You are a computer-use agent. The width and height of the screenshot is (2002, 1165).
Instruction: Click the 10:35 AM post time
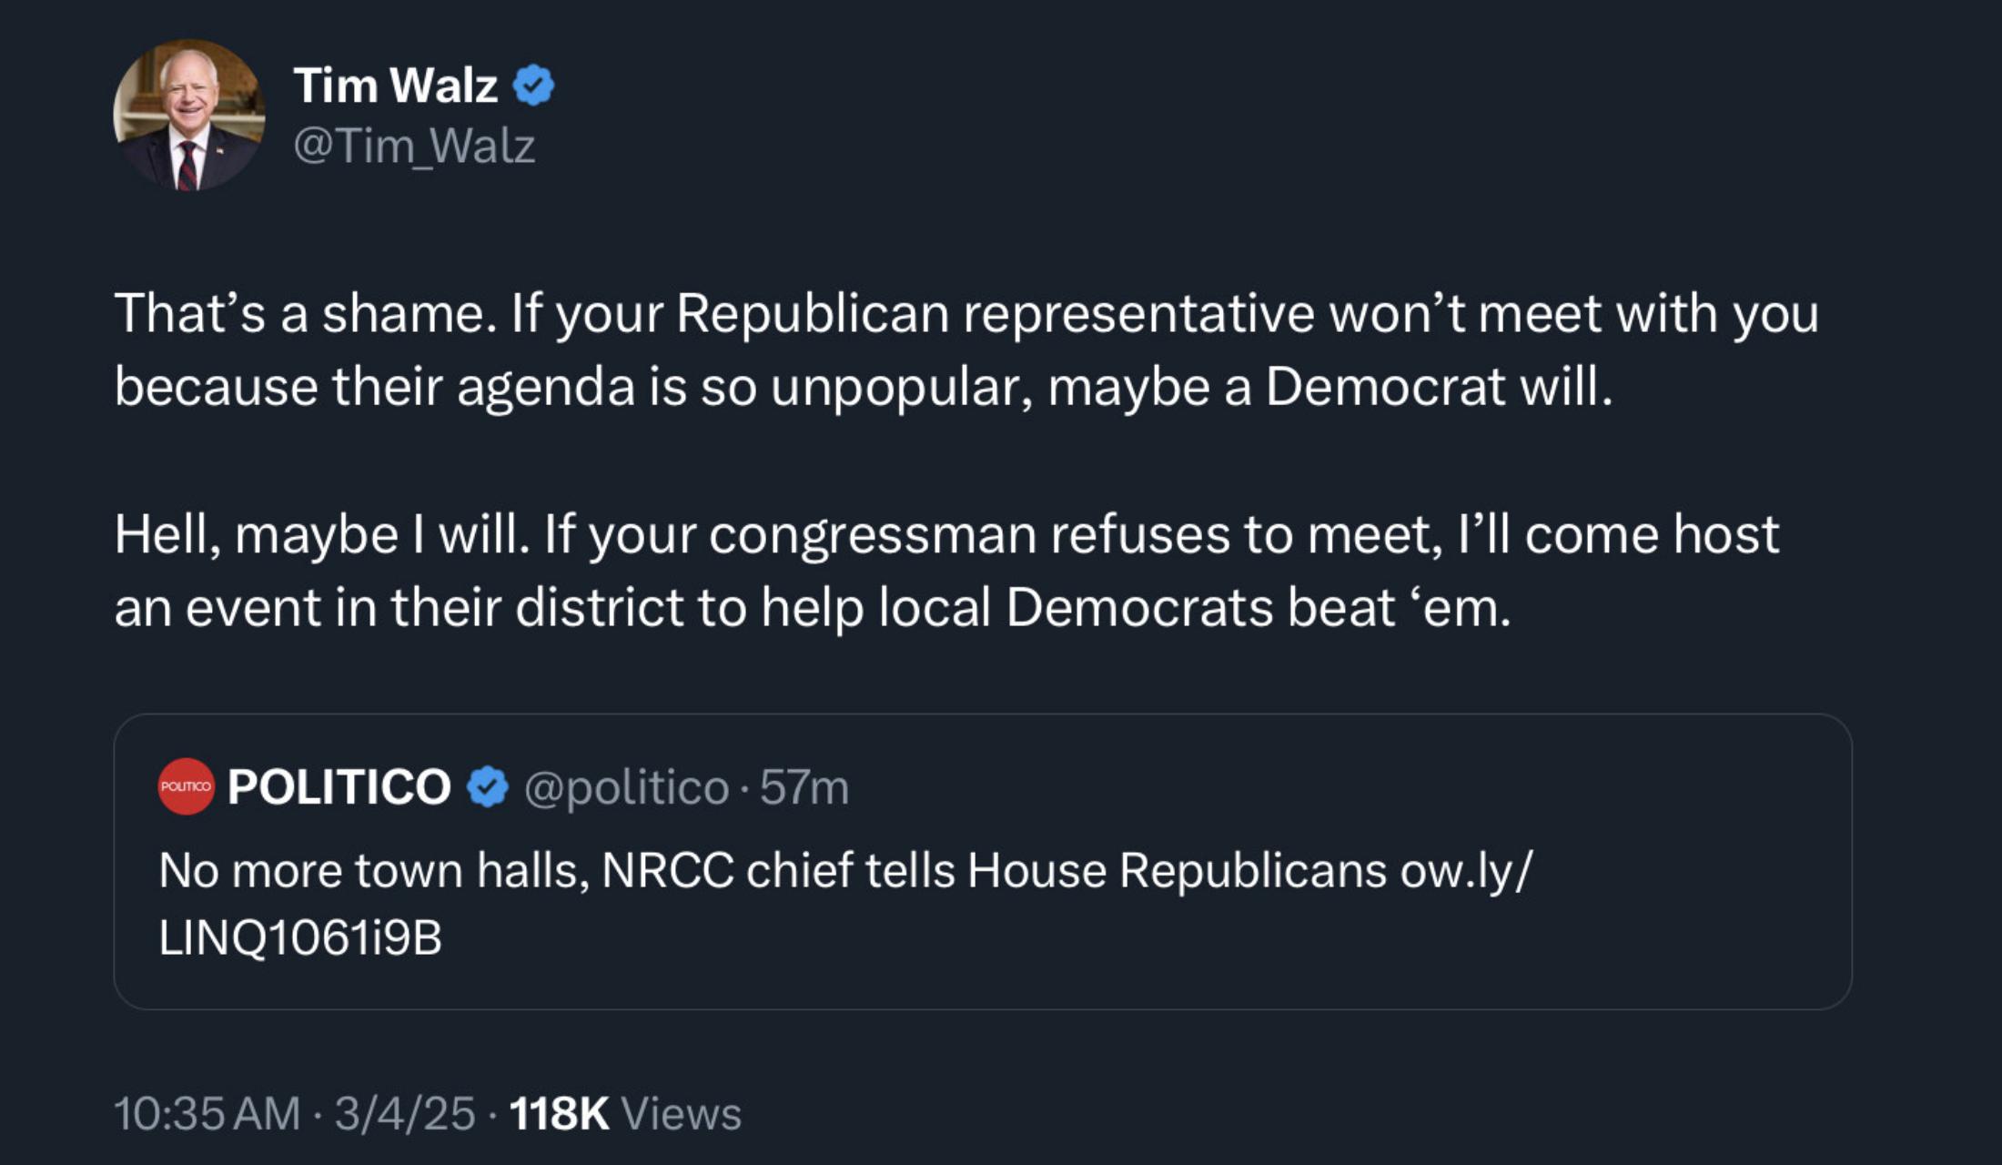pos(207,1113)
